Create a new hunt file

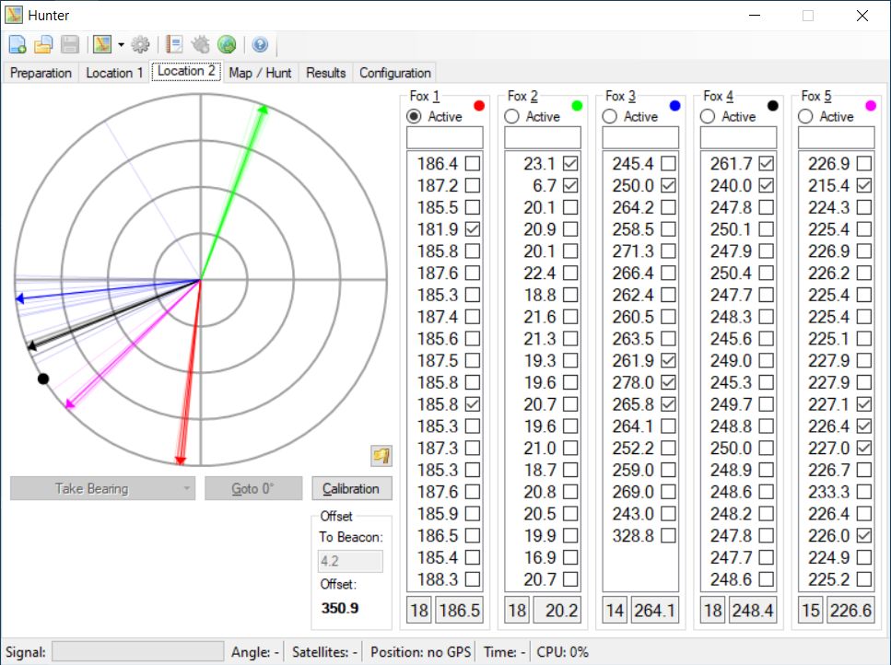coord(18,44)
